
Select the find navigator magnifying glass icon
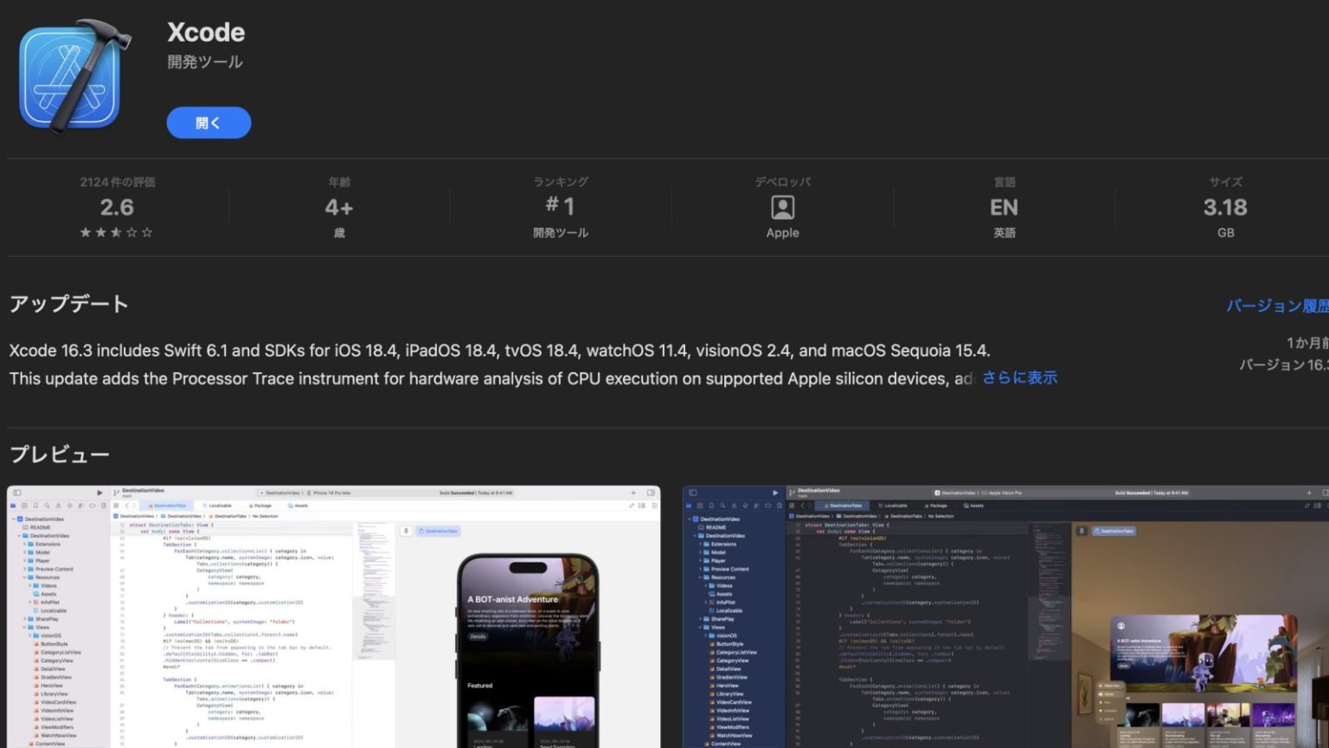point(47,506)
